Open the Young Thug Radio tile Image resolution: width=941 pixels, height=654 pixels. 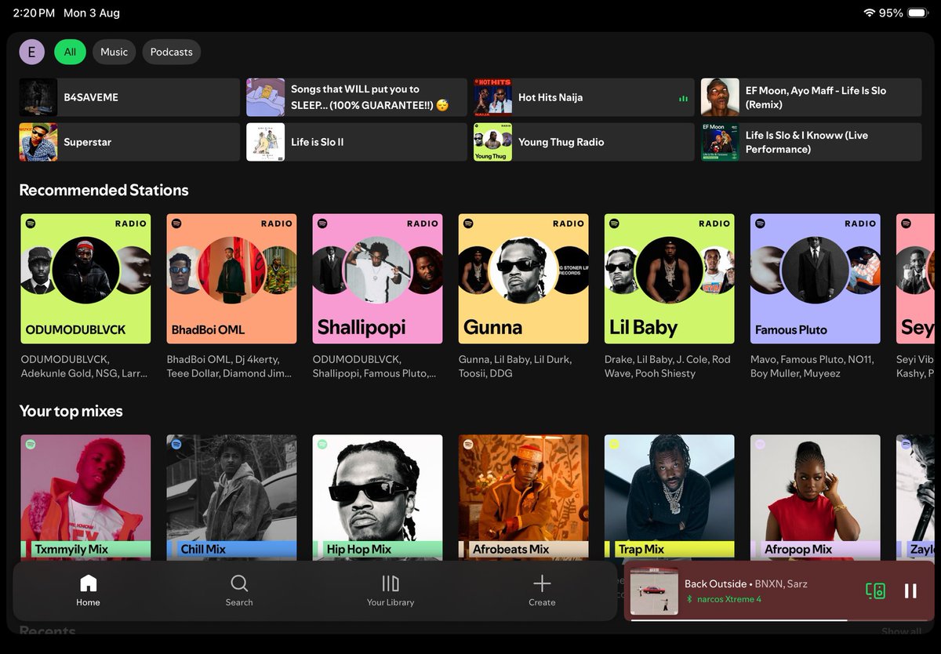584,142
